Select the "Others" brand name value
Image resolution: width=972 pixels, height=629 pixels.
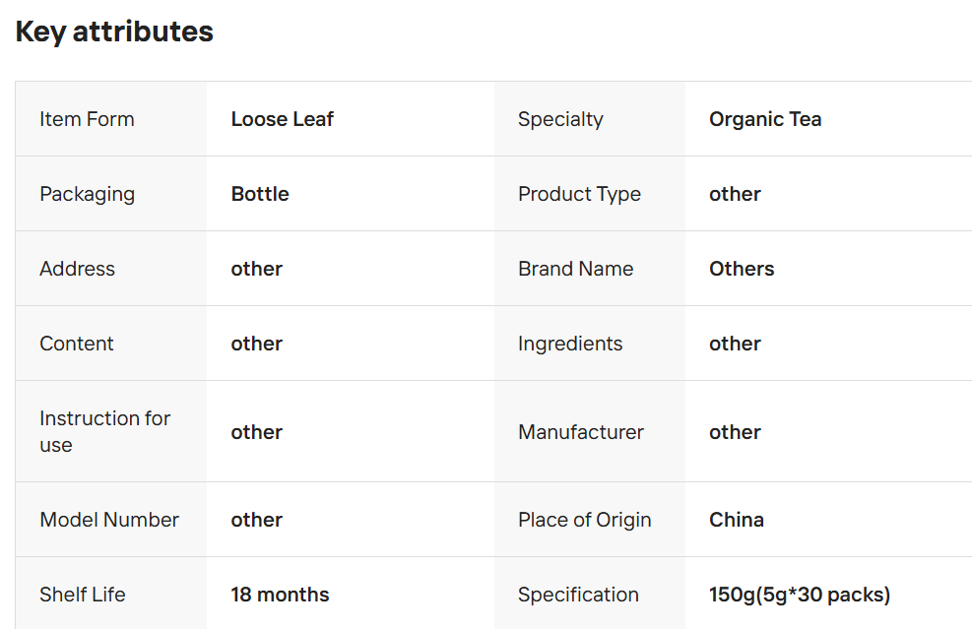pos(742,269)
